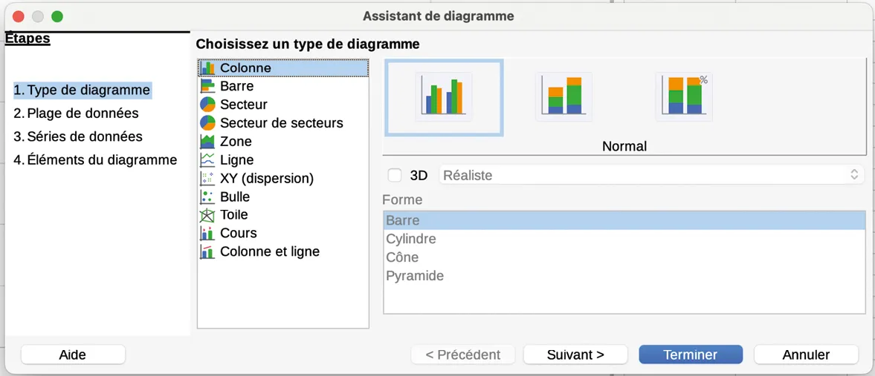Go to step 4 Éléments du diagramme
875x376 pixels.
click(95, 160)
